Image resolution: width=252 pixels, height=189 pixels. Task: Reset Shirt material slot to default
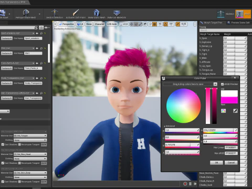click(x=45, y=48)
